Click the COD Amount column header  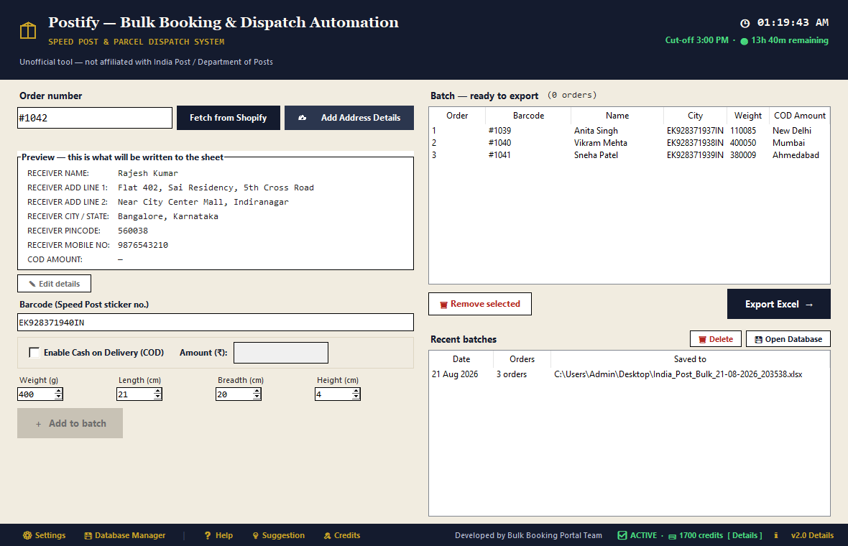[x=799, y=116]
